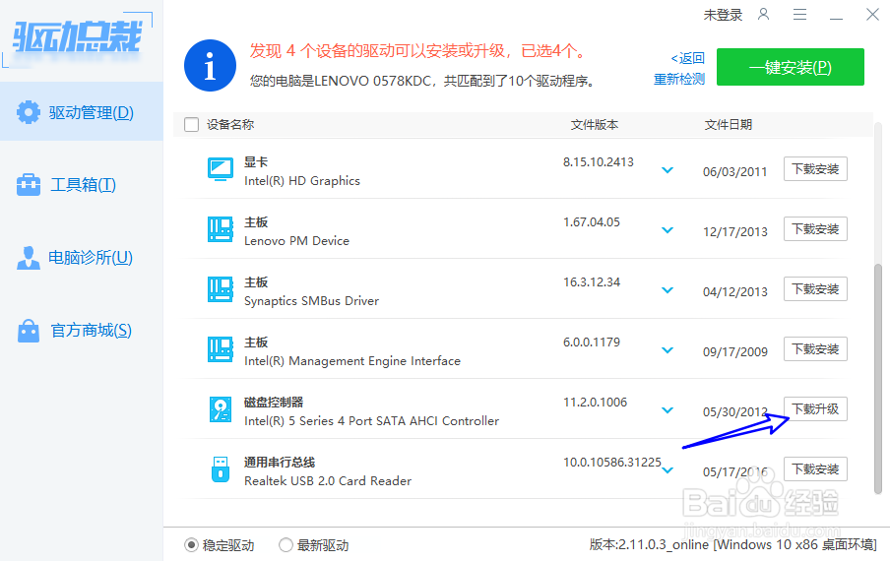Click the toolbox icon for 工具箱
This screenshot has width=890, height=561.
point(29,185)
